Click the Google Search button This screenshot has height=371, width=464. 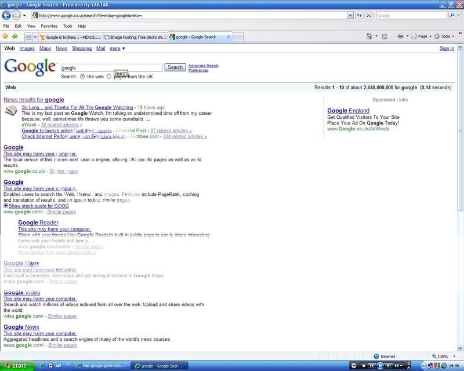[x=175, y=67]
